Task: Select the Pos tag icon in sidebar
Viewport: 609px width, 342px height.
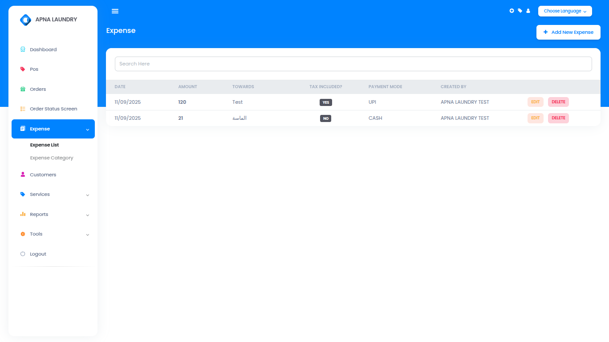Action: coord(23,69)
